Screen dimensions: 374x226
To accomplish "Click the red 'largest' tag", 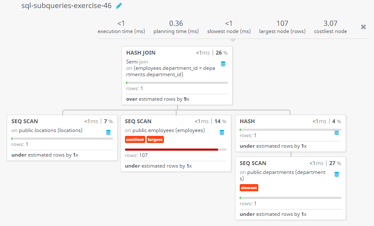I will pyautogui.click(x=155, y=140).
